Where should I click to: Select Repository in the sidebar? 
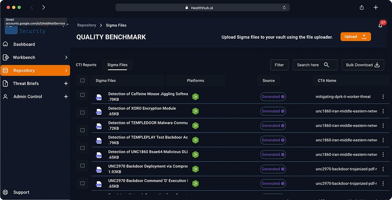(x=35, y=70)
